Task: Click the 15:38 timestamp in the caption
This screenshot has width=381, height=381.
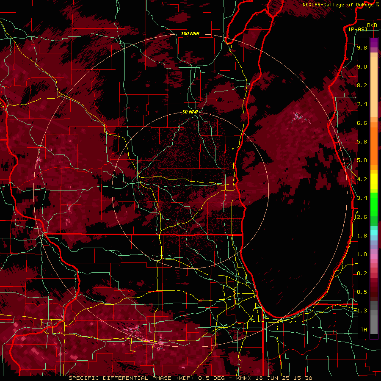Action: click(x=304, y=378)
